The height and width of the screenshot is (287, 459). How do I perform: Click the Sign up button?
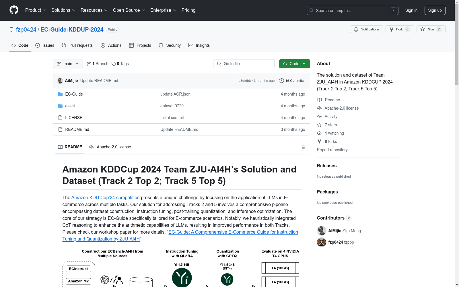click(x=435, y=10)
